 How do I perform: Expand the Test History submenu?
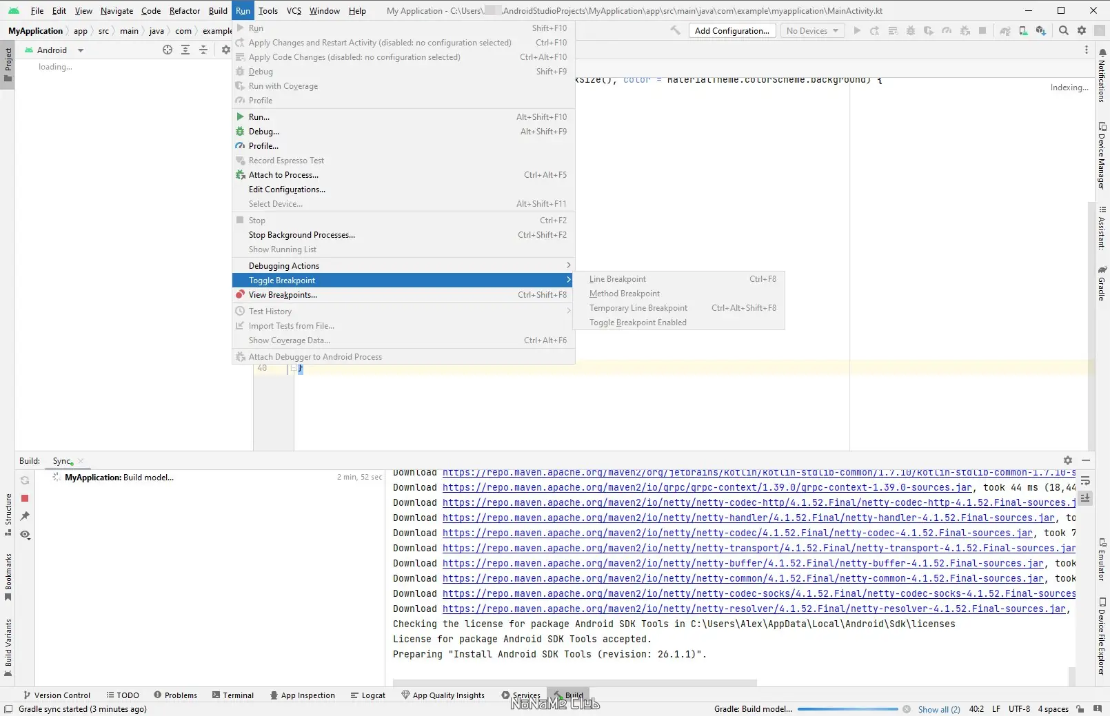point(403,311)
